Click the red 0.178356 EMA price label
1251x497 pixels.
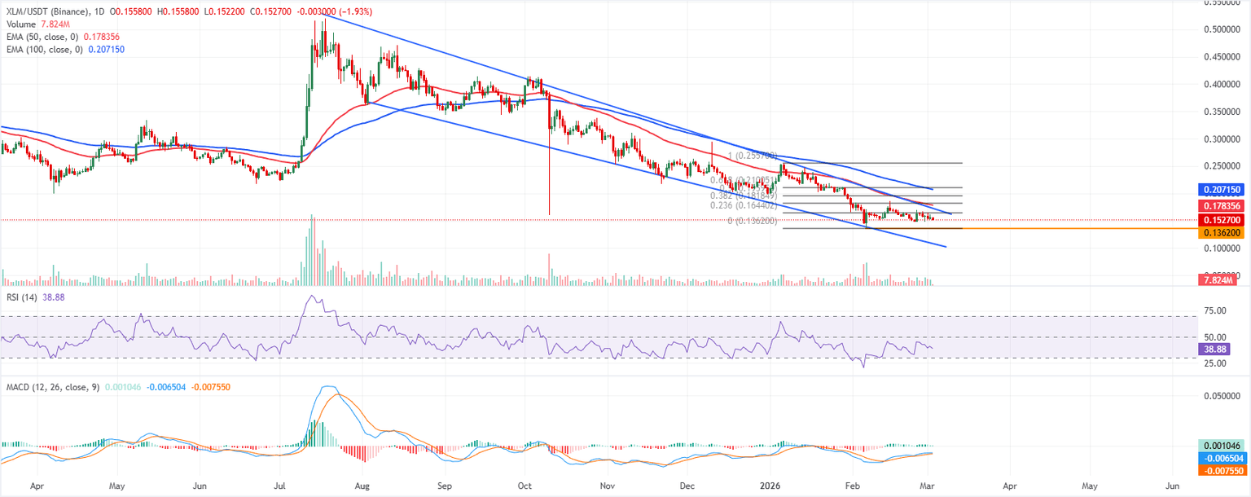pos(1222,204)
